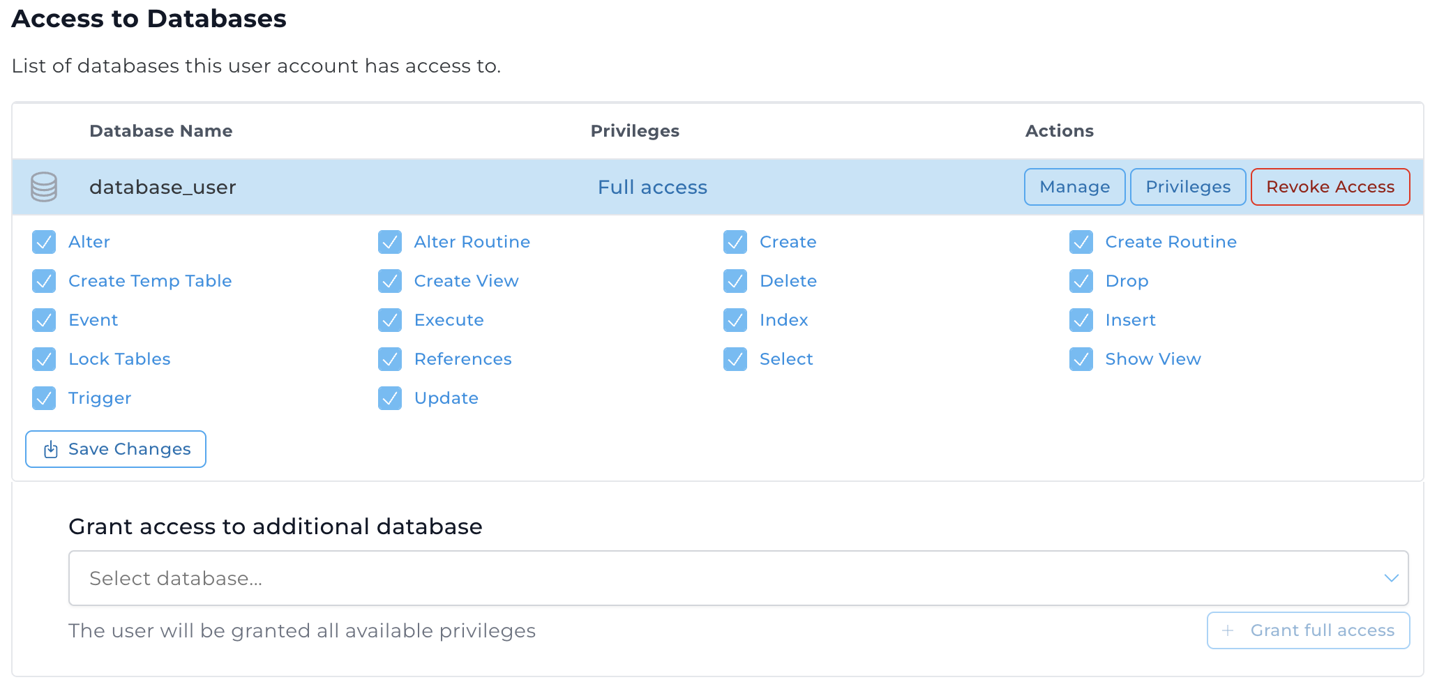Click the plus icon on Grant full access
Image resolution: width=1437 pixels, height=689 pixels.
pyautogui.click(x=1228, y=630)
